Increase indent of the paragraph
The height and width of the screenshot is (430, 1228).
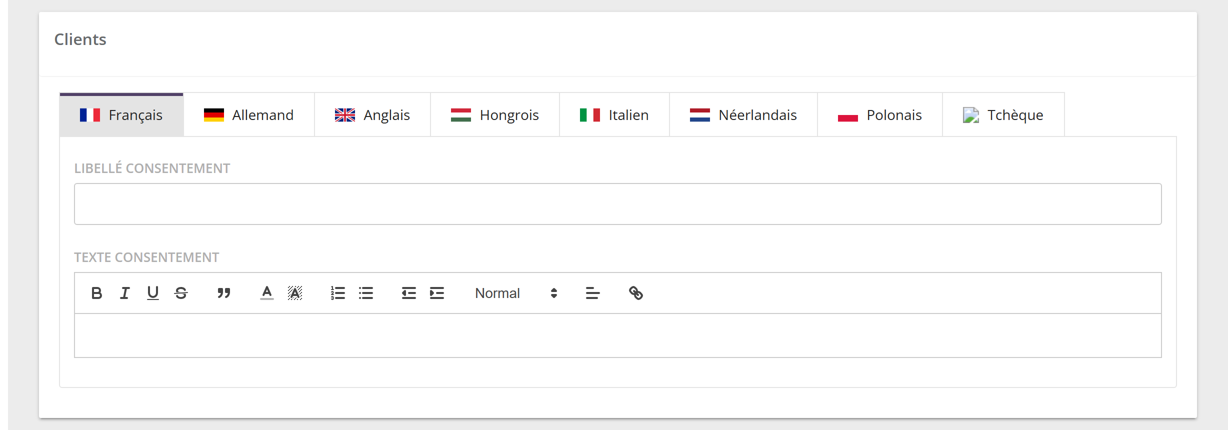(437, 293)
